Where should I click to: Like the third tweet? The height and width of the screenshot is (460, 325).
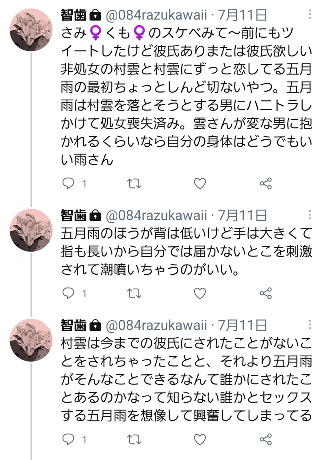199,439
